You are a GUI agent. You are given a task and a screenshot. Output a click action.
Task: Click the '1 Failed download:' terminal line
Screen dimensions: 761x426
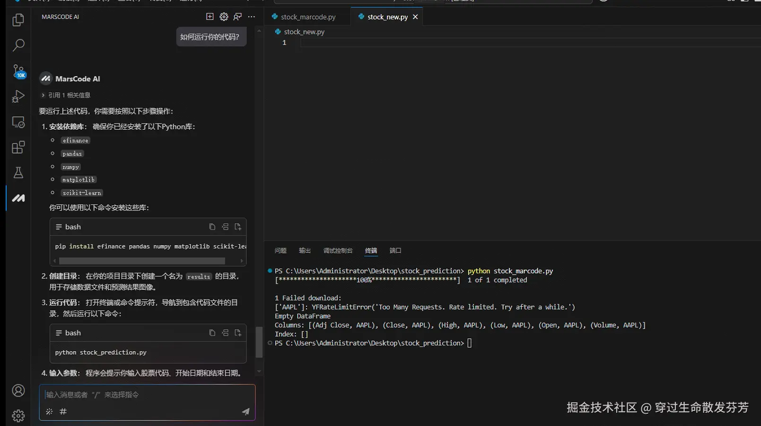[x=308, y=298]
